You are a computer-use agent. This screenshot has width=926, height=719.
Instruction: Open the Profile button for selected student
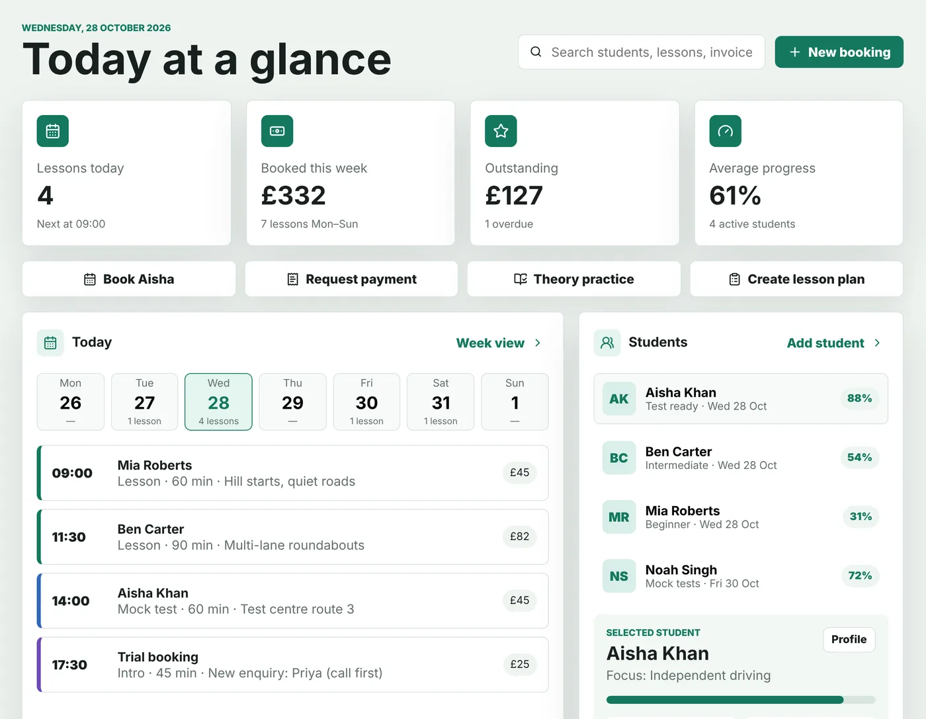849,640
